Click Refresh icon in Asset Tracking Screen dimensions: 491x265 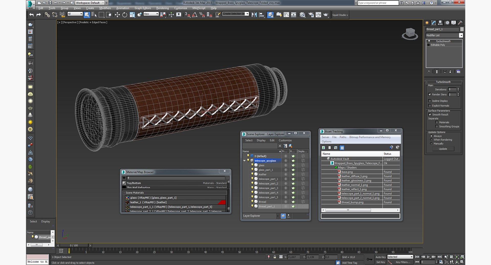pyautogui.click(x=323, y=148)
